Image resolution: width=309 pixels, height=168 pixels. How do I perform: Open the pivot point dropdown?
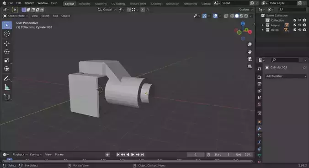tap(121, 10)
